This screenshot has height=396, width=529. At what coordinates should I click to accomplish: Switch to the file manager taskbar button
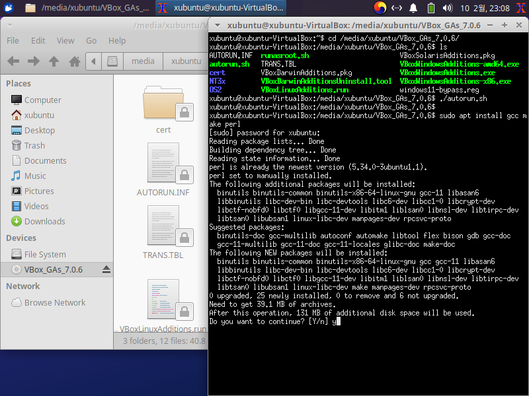tap(87, 8)
